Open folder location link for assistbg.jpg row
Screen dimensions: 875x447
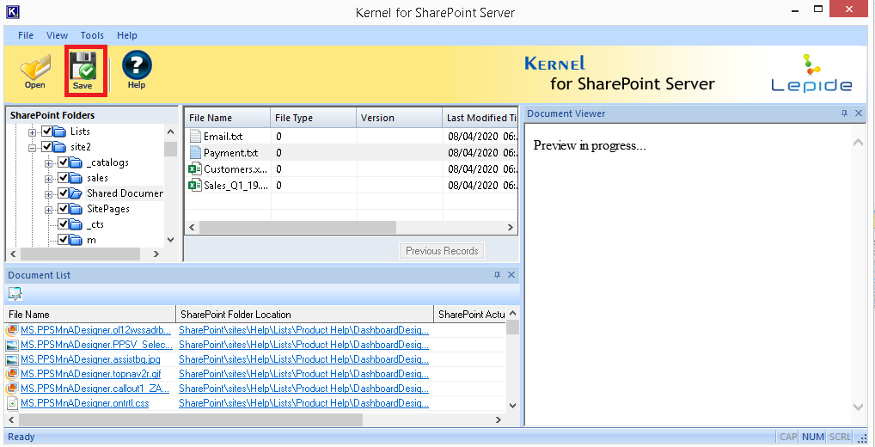303,359
